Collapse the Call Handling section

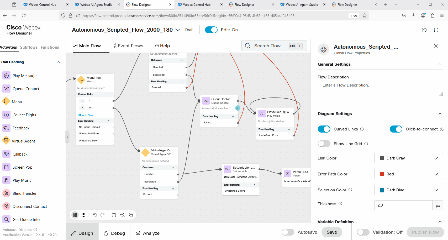(58, 62)
